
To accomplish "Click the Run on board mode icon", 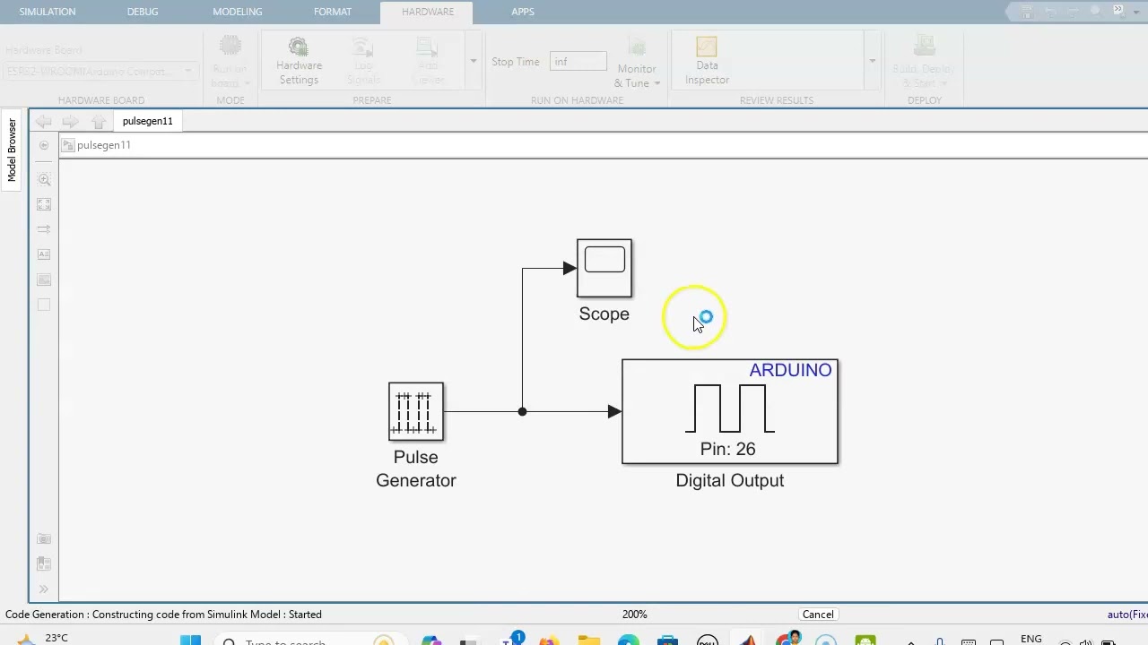I will point(230,47).
